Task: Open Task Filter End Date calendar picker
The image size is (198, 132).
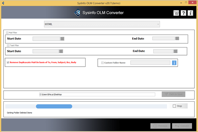Action: point(176,51)
